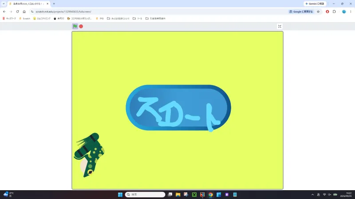Open the ひよこタイピング bookmark
This screenshot has width=355, height=199.
[42, 19]
